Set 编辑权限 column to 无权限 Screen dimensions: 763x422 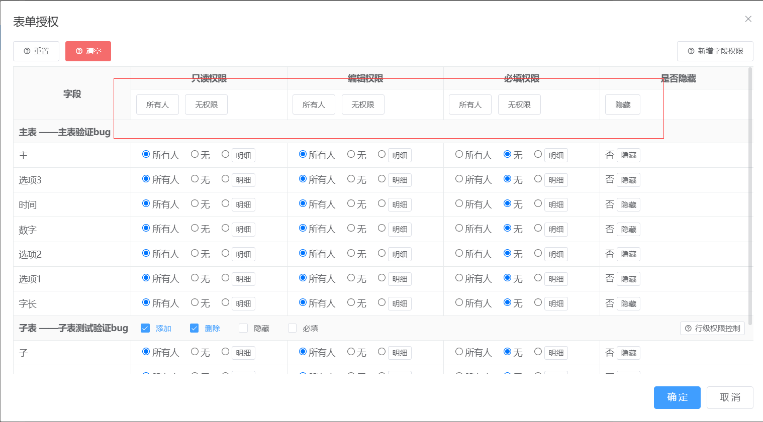coord(362,104)
